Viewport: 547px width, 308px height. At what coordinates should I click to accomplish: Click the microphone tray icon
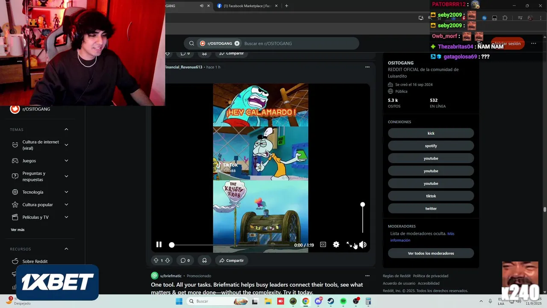coord(490,301)
